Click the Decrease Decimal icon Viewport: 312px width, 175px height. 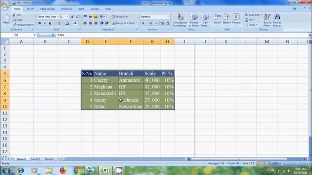point(167,23)
